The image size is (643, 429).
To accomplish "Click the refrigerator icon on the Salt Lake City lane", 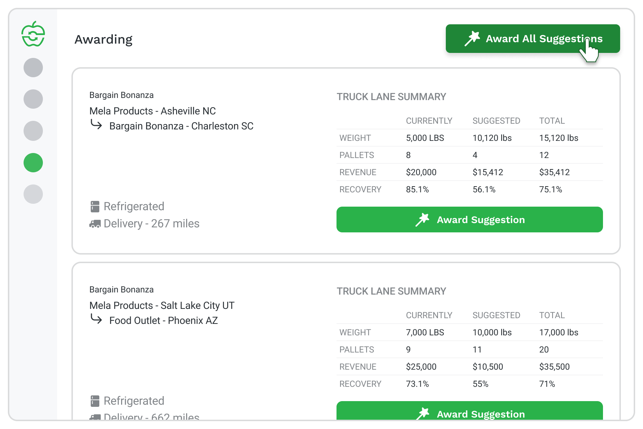I will [95, 401].
